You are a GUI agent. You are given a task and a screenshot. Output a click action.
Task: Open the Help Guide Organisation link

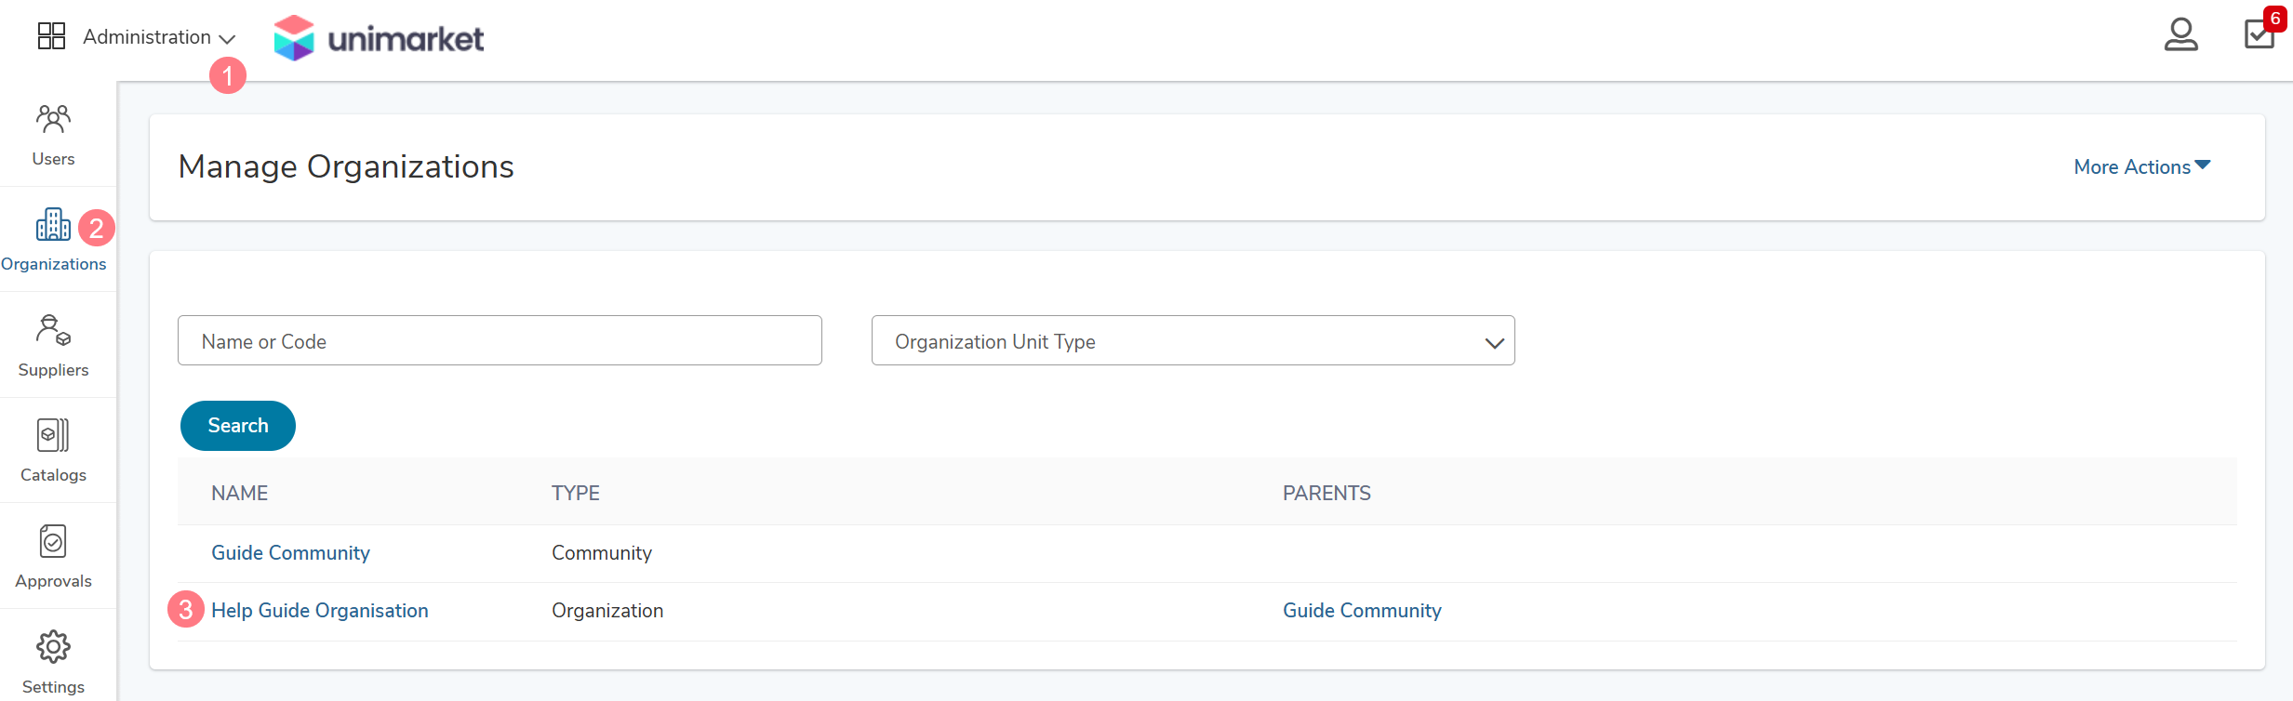click(x=320, y=611)
